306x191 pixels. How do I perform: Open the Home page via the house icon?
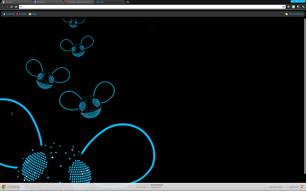[16, 7]
